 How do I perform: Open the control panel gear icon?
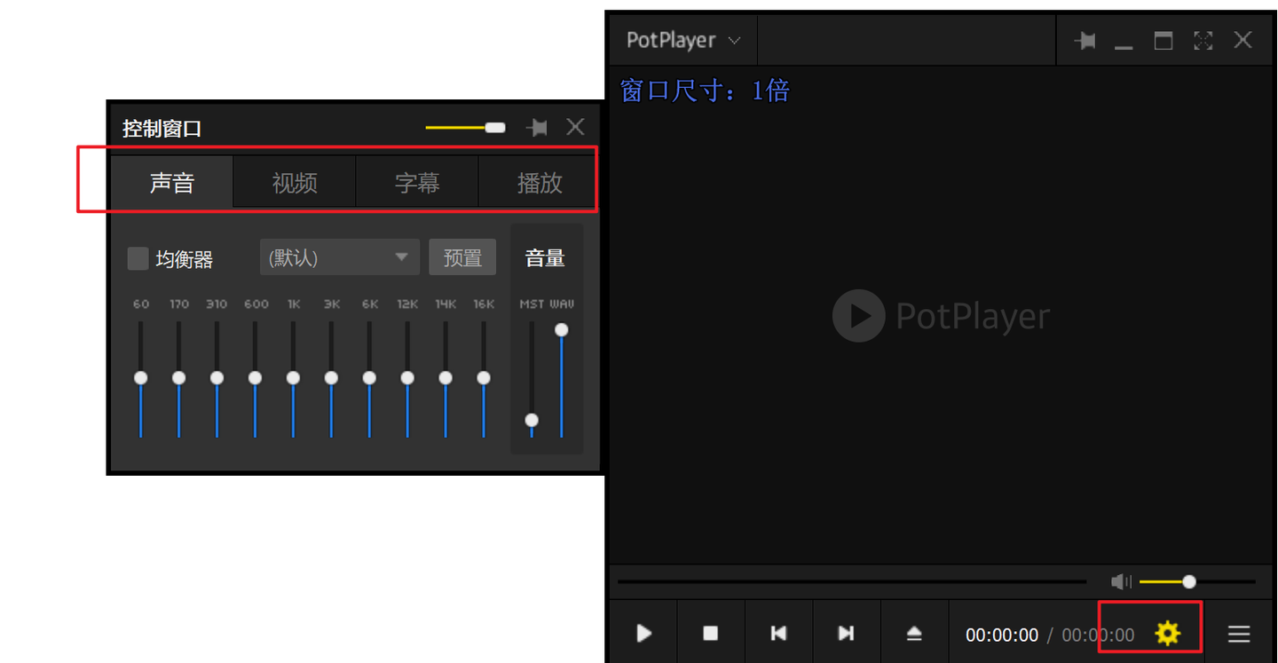pyautogui.click(x=1167, y=633)
